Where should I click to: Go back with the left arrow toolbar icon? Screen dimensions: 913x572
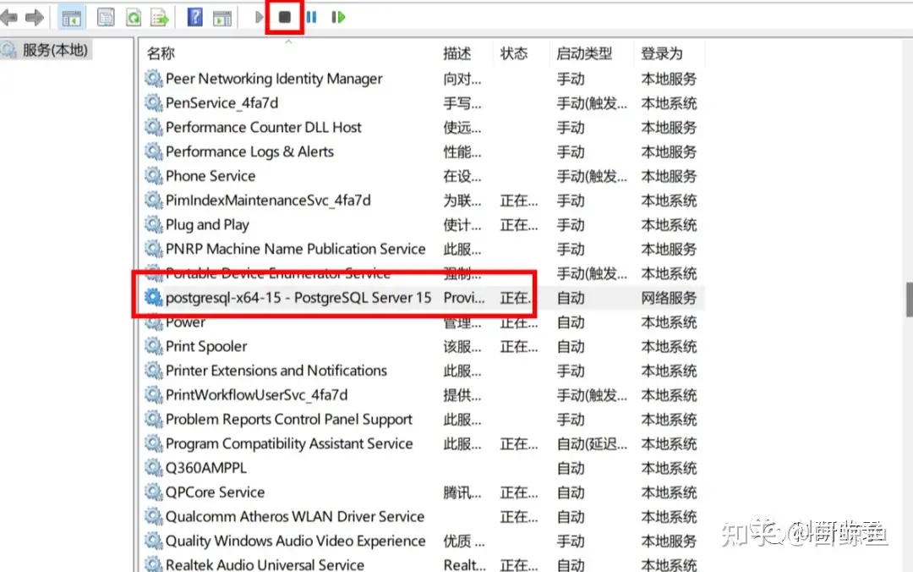click(x=8, y=18)
